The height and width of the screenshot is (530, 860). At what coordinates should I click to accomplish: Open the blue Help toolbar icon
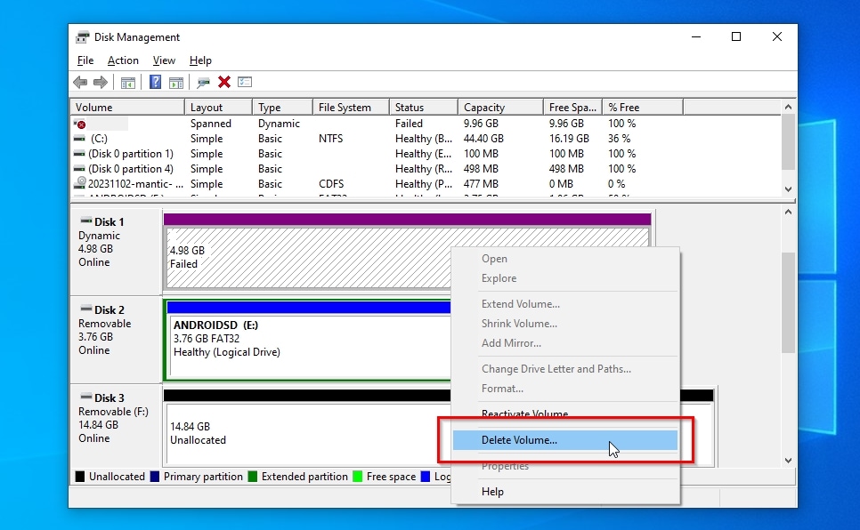tap(155, 83)
